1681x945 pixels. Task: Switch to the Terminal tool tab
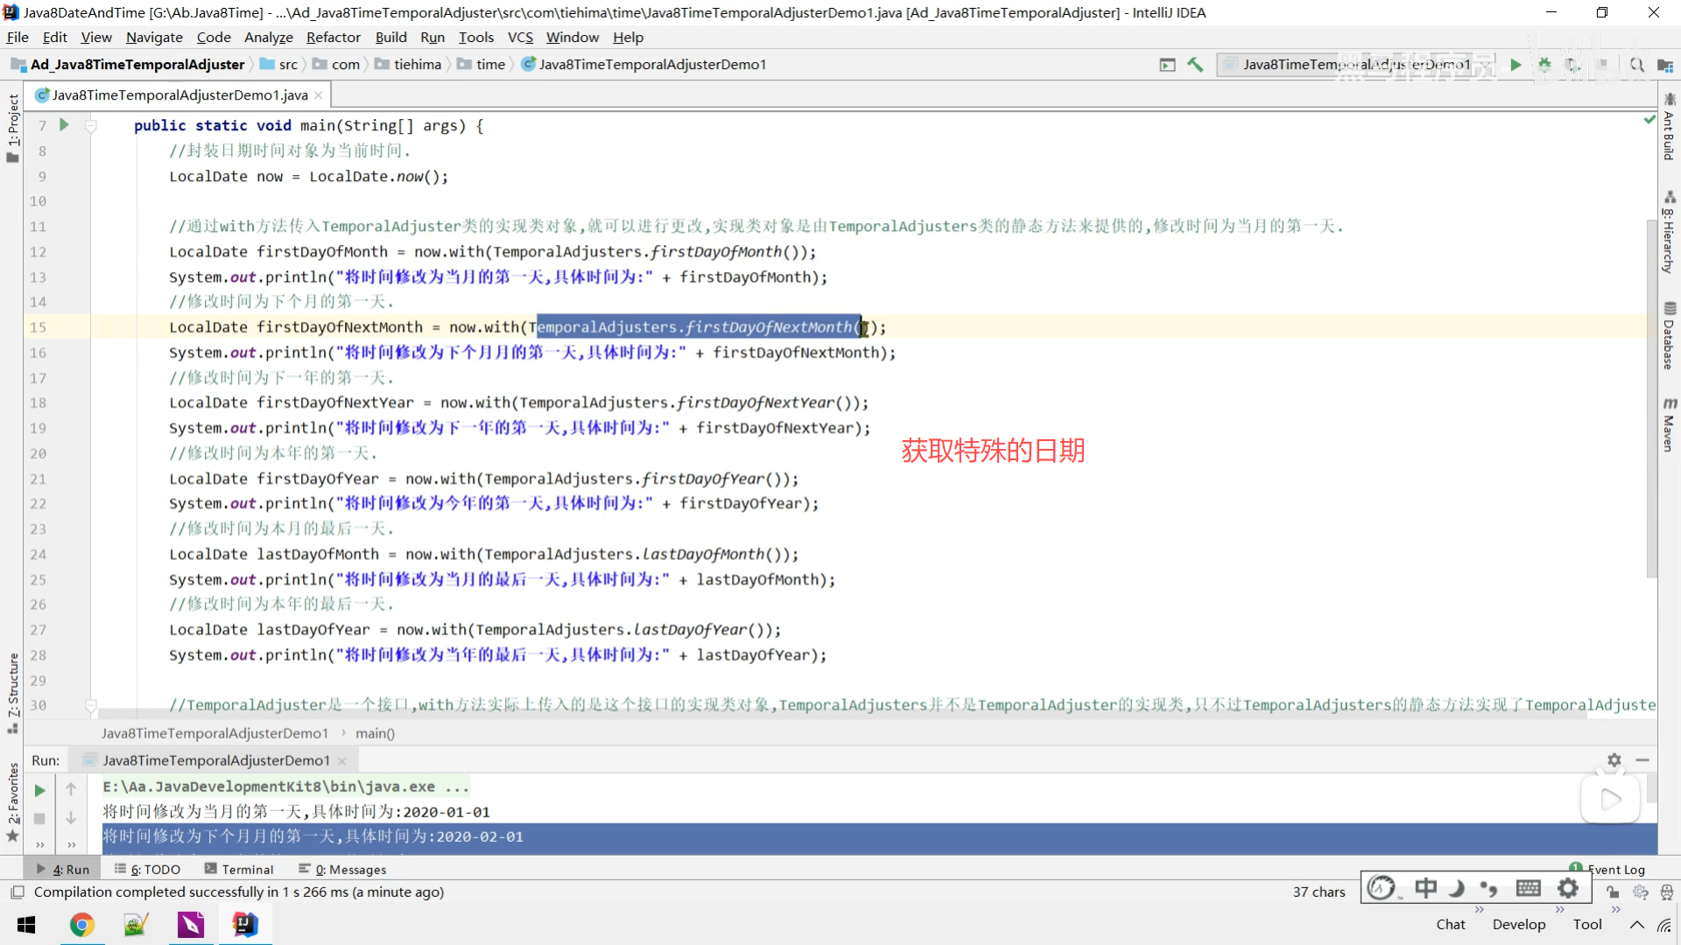coord(239,869)
